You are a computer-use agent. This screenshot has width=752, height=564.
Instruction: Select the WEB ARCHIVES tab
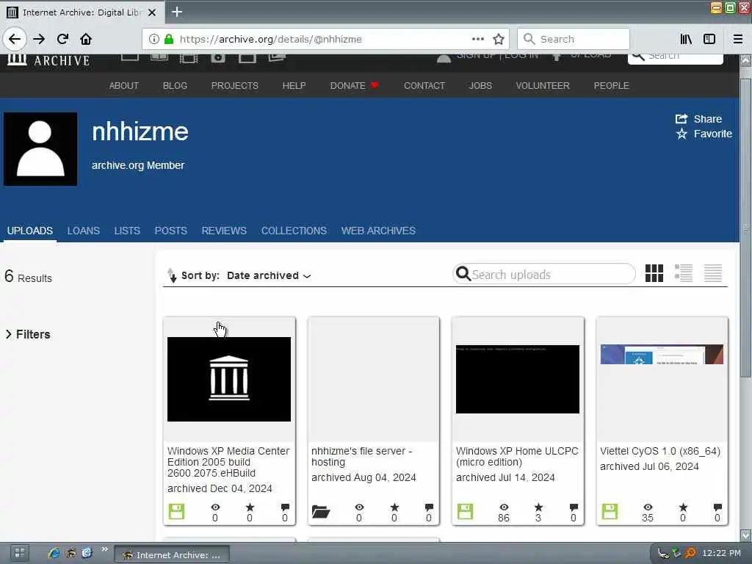click(x=378, y=231)
